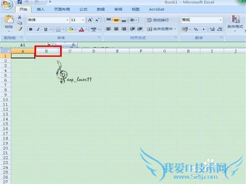Click the text Orientation icon
Image resolution: width=246 pixels, height=184 pixels.
(132, 20)
